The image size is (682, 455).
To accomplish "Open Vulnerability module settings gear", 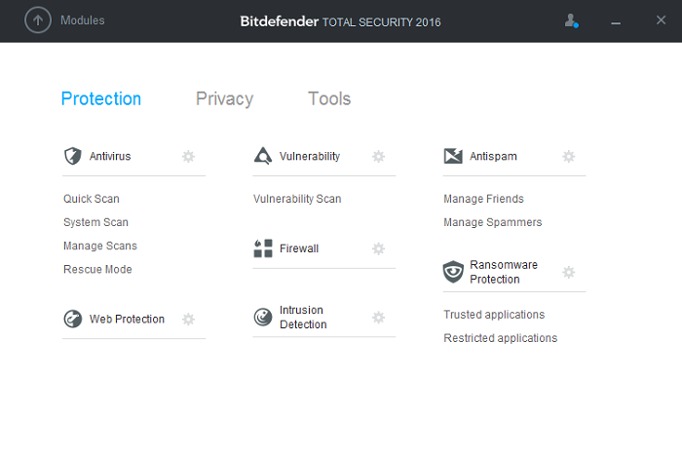I will tap(378, 156).
